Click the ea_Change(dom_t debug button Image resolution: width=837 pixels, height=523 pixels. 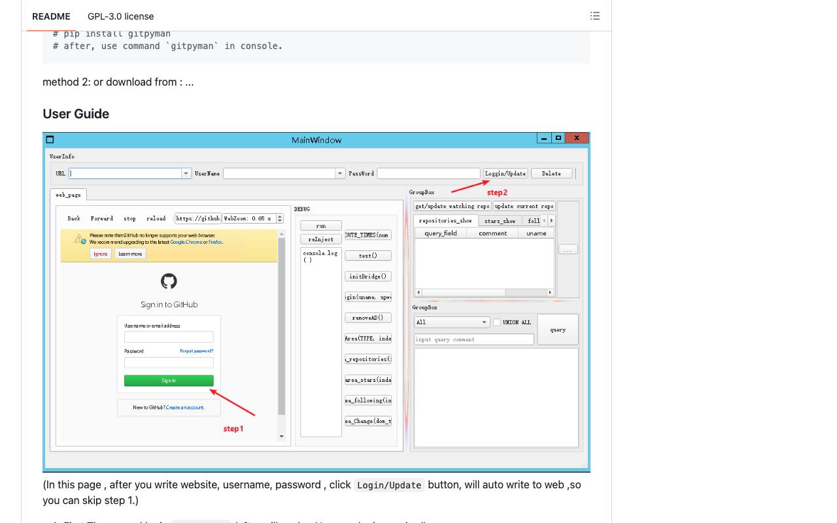(368, 421)
